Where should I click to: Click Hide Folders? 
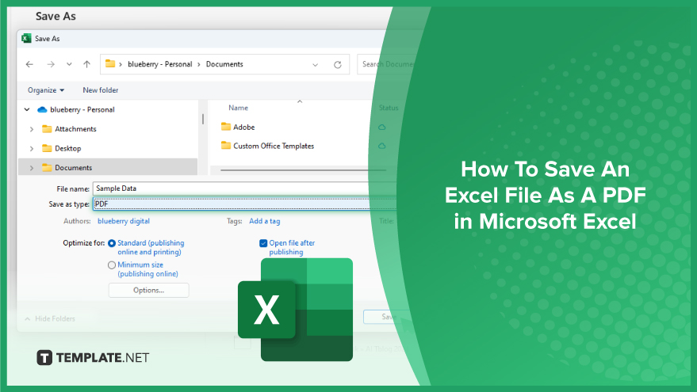tap(50, 319)
